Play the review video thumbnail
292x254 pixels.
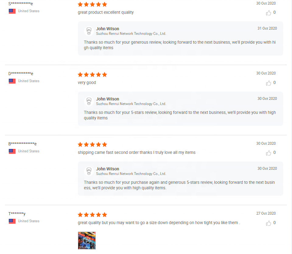[87, 241]
